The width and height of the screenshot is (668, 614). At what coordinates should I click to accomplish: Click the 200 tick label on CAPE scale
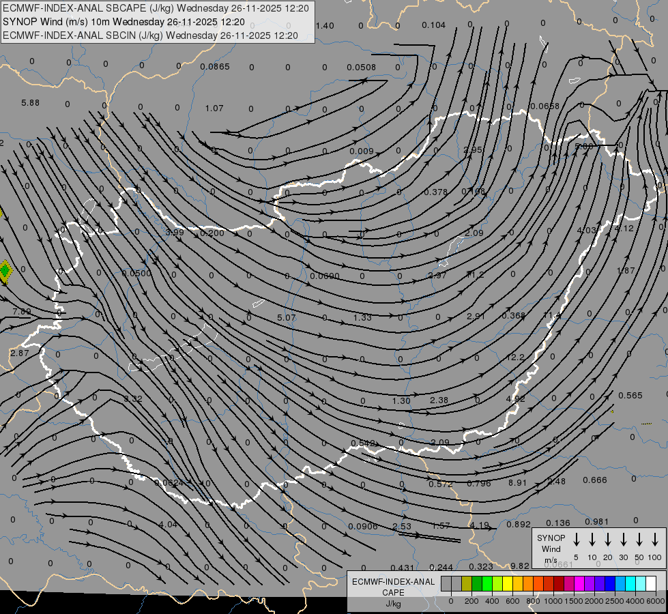pos(471,601)
